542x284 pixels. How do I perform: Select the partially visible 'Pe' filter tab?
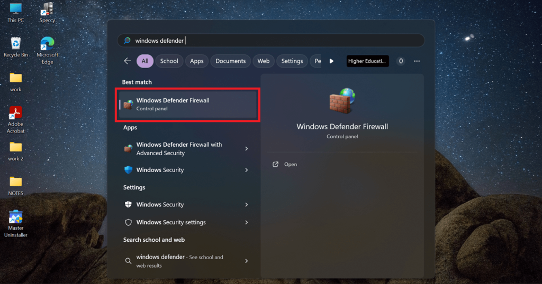point(316,61)
